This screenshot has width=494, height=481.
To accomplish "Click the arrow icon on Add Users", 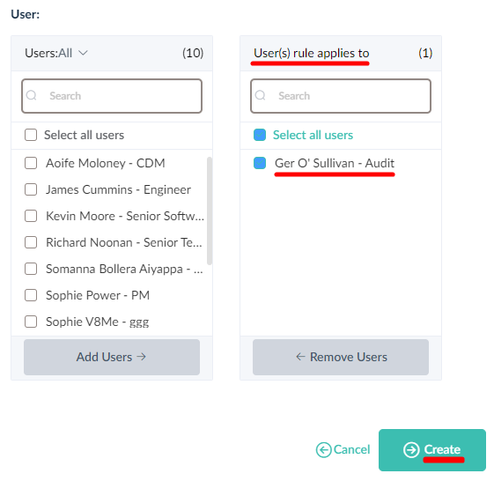I will [x=142, y=357].
